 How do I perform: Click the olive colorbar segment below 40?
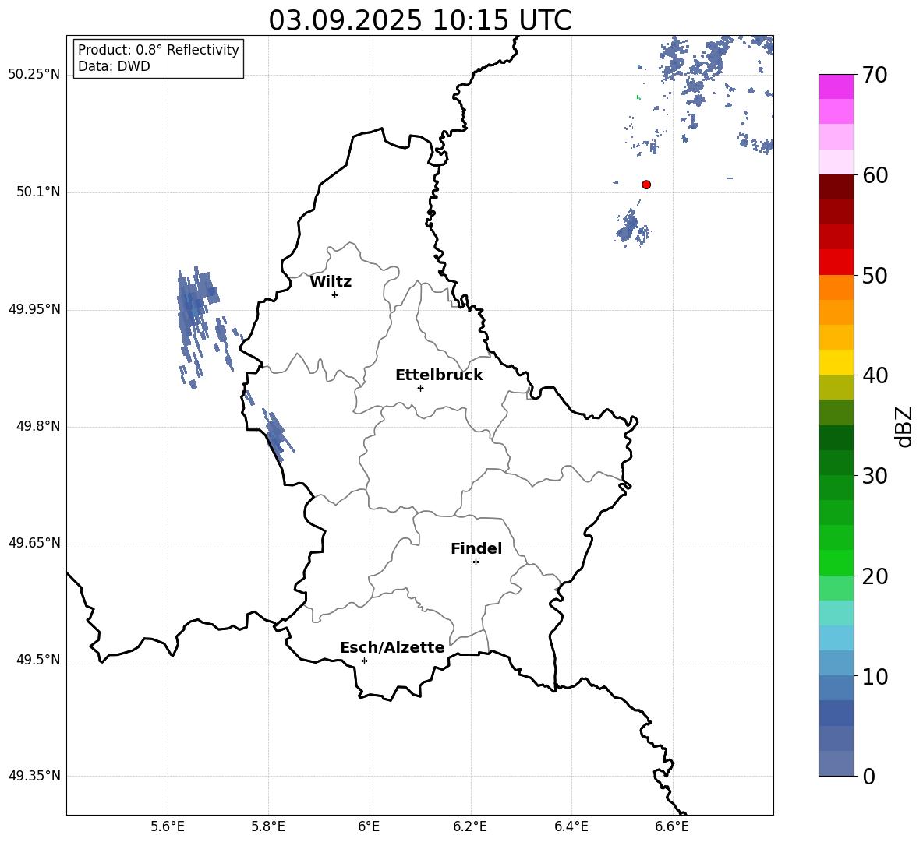point(836,387)
